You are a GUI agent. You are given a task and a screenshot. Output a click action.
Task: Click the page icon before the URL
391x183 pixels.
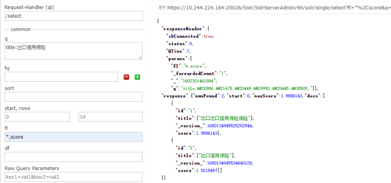point(162,8)
